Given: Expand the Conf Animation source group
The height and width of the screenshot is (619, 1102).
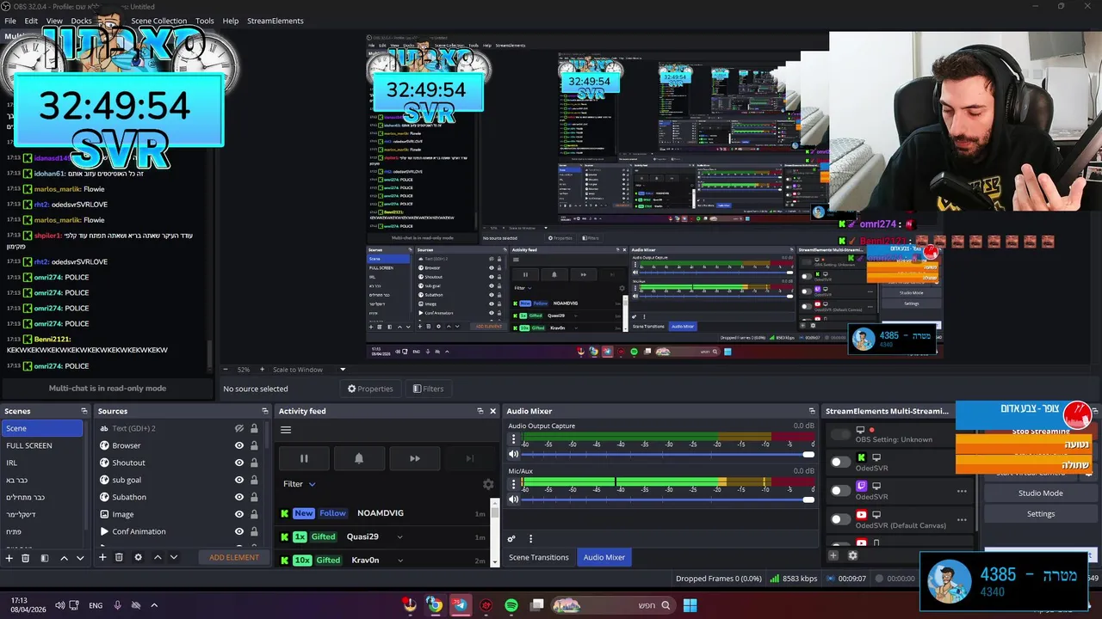Looking at the screenshot, I should 104,531.
